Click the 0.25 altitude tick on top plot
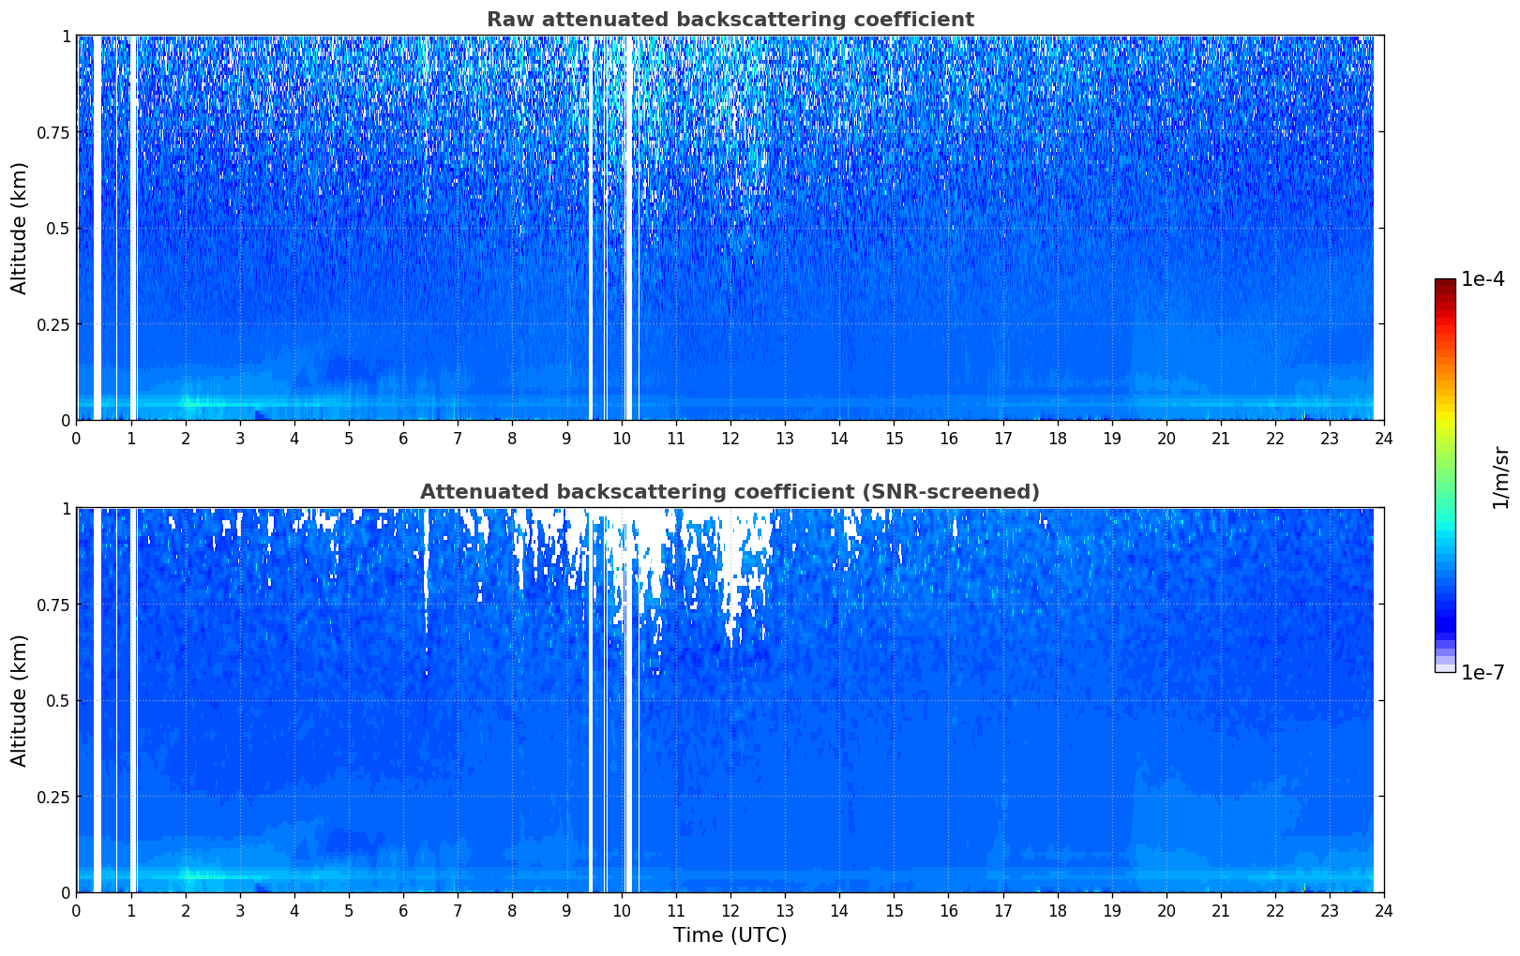 [54, 324]
